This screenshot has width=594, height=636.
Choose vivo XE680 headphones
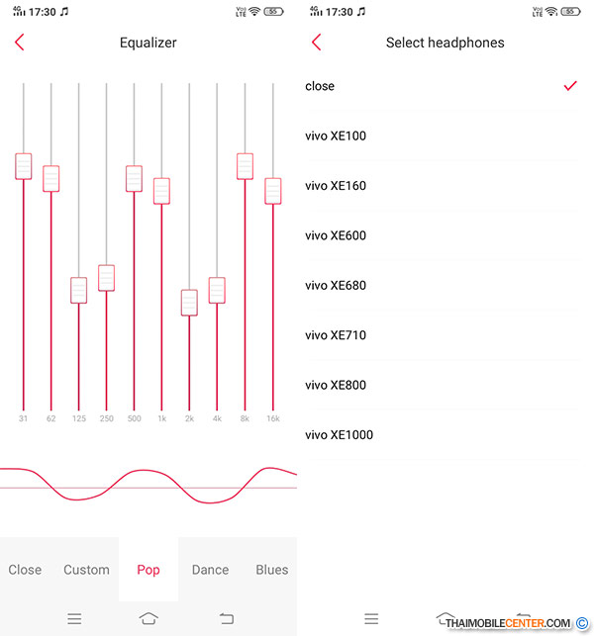point(337,286)
